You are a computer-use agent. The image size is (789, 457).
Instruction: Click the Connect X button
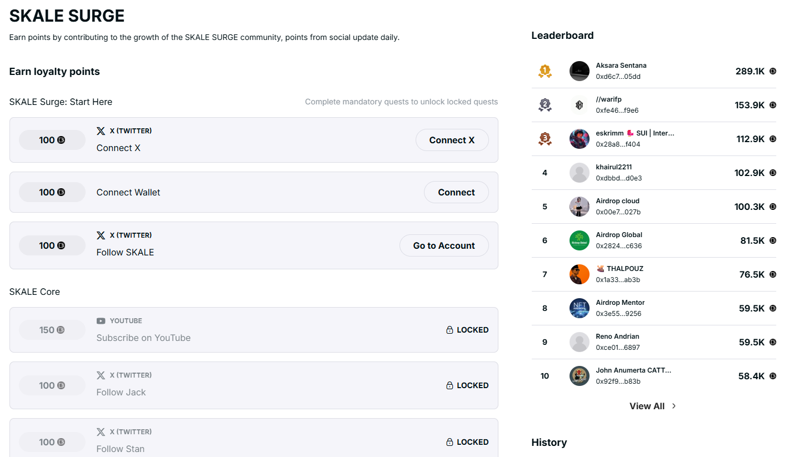click(452, 140)
